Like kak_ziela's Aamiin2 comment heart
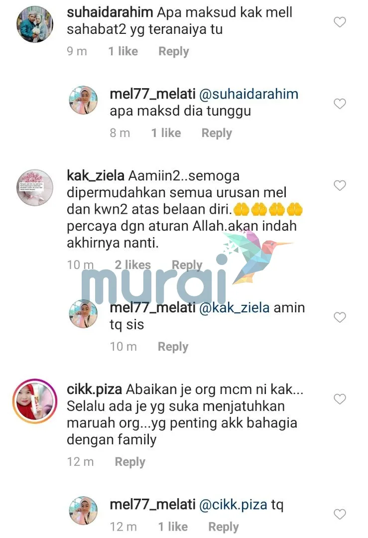Screen dimensions: 368x538 point(340,185)
